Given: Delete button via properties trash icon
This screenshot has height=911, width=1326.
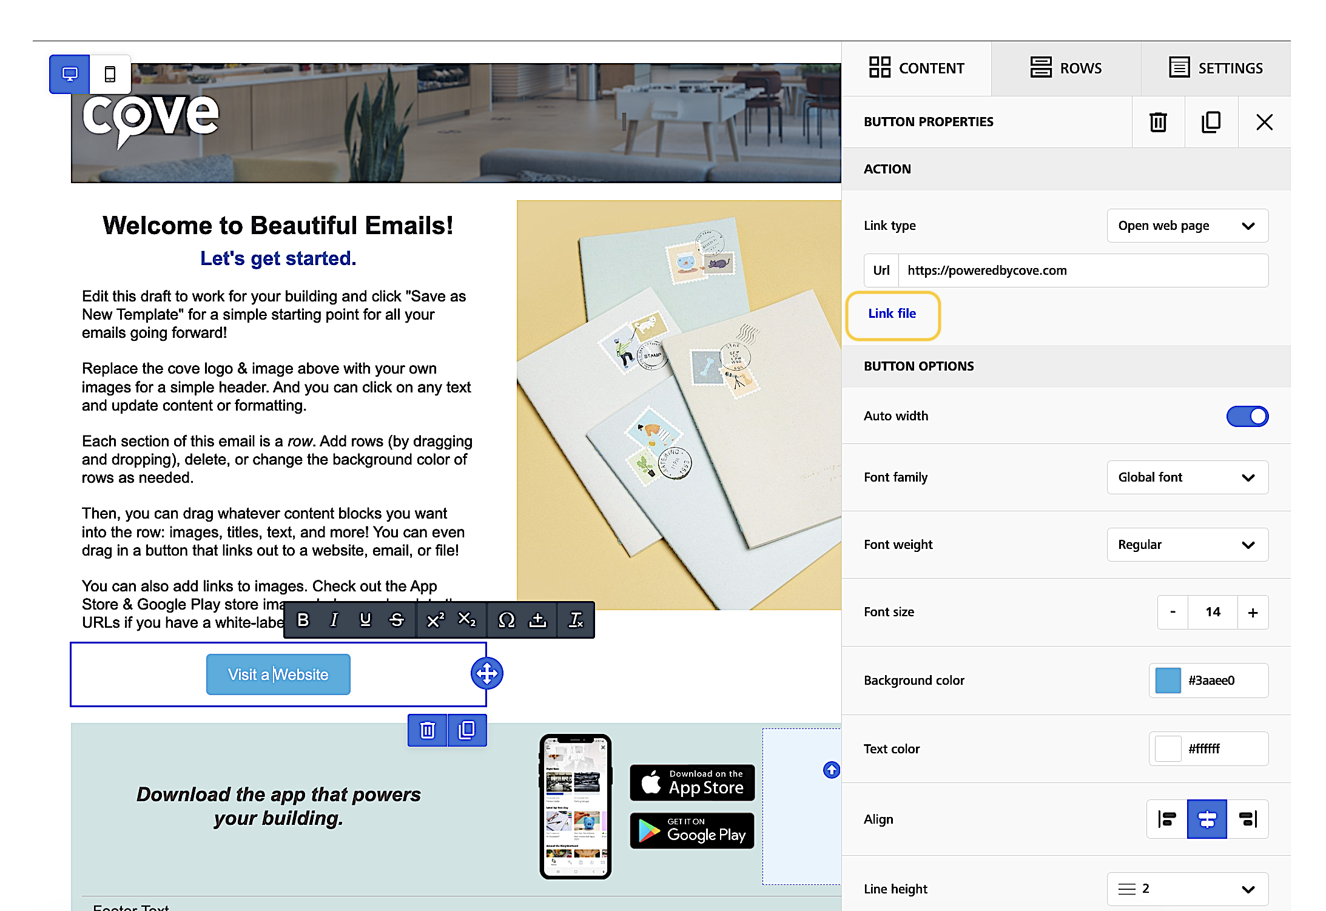Looking at the screenshot, I should [1158, 122].
